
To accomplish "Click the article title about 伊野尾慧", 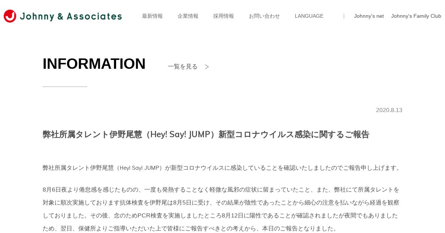I will [x=206, y=134].
